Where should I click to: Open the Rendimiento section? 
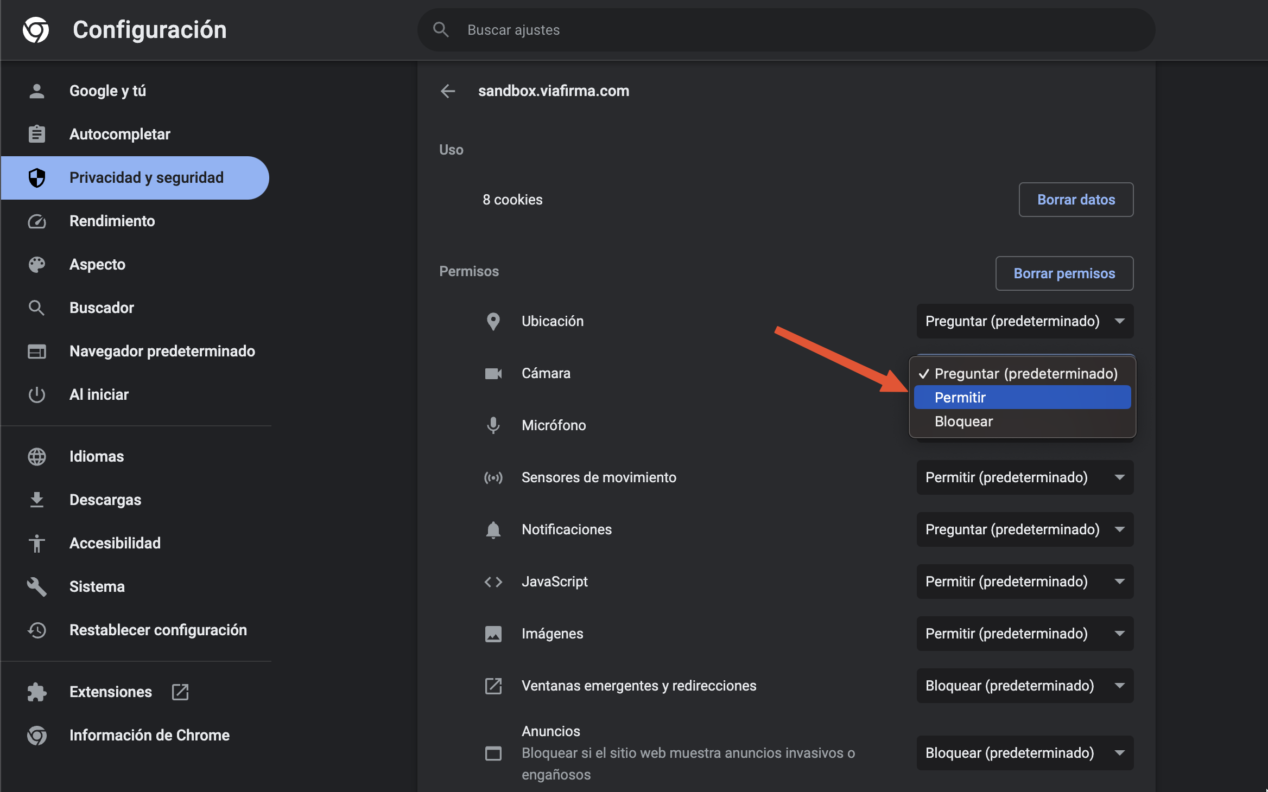pyautogui.click(x=136, y=221)
